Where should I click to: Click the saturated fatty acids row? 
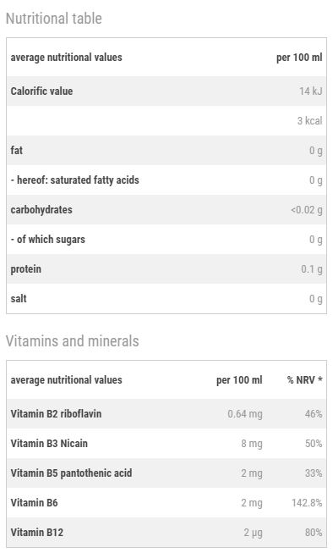pyautogui.click(x=166, y=180)
